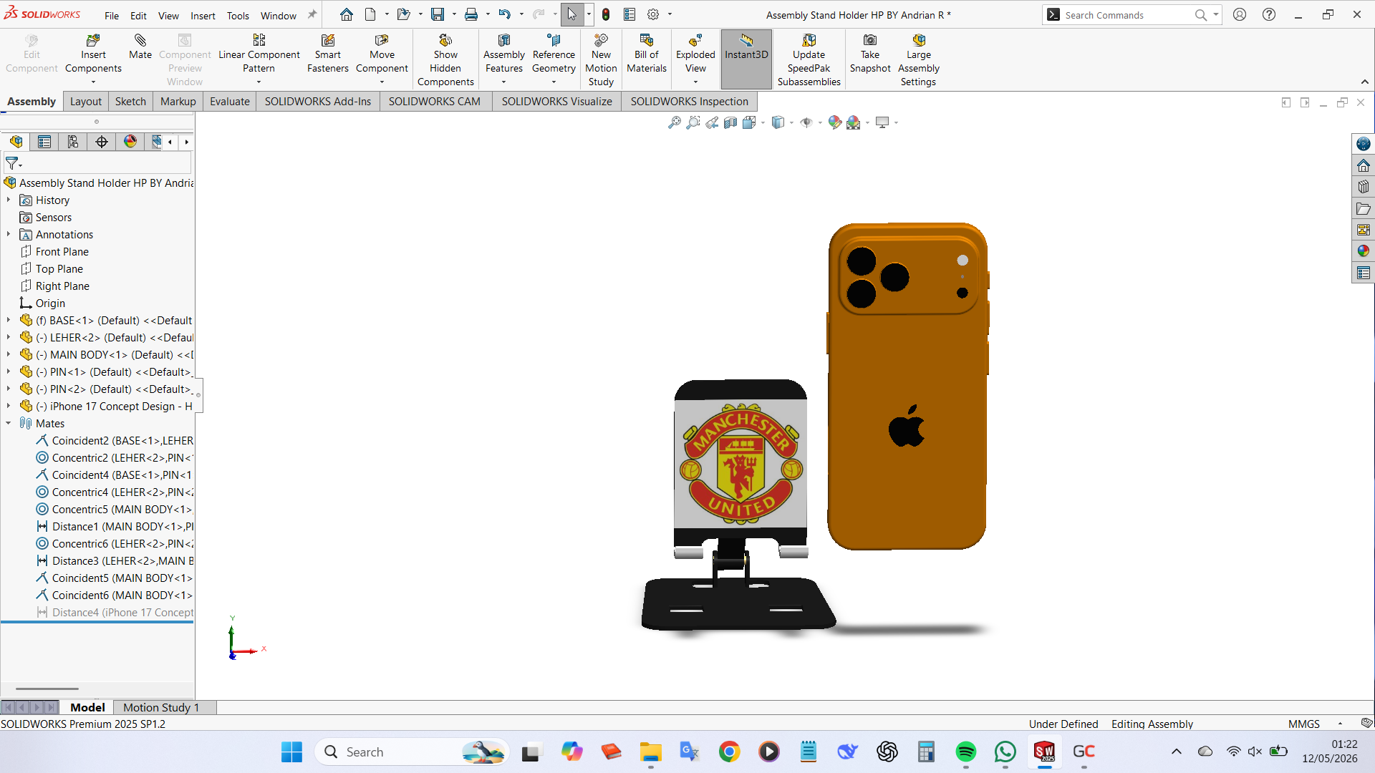Image resolution: width=1375 pixels, height=773 pixels.
Task: Open the SOLIDWORKS Add-Ins tab
Action: (x=318, y=102)
